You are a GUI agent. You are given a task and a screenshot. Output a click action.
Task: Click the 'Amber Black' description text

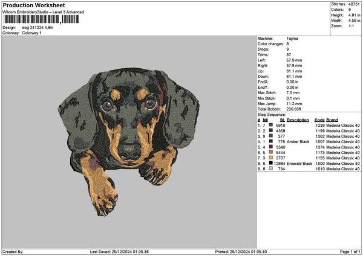coord(298,142)
